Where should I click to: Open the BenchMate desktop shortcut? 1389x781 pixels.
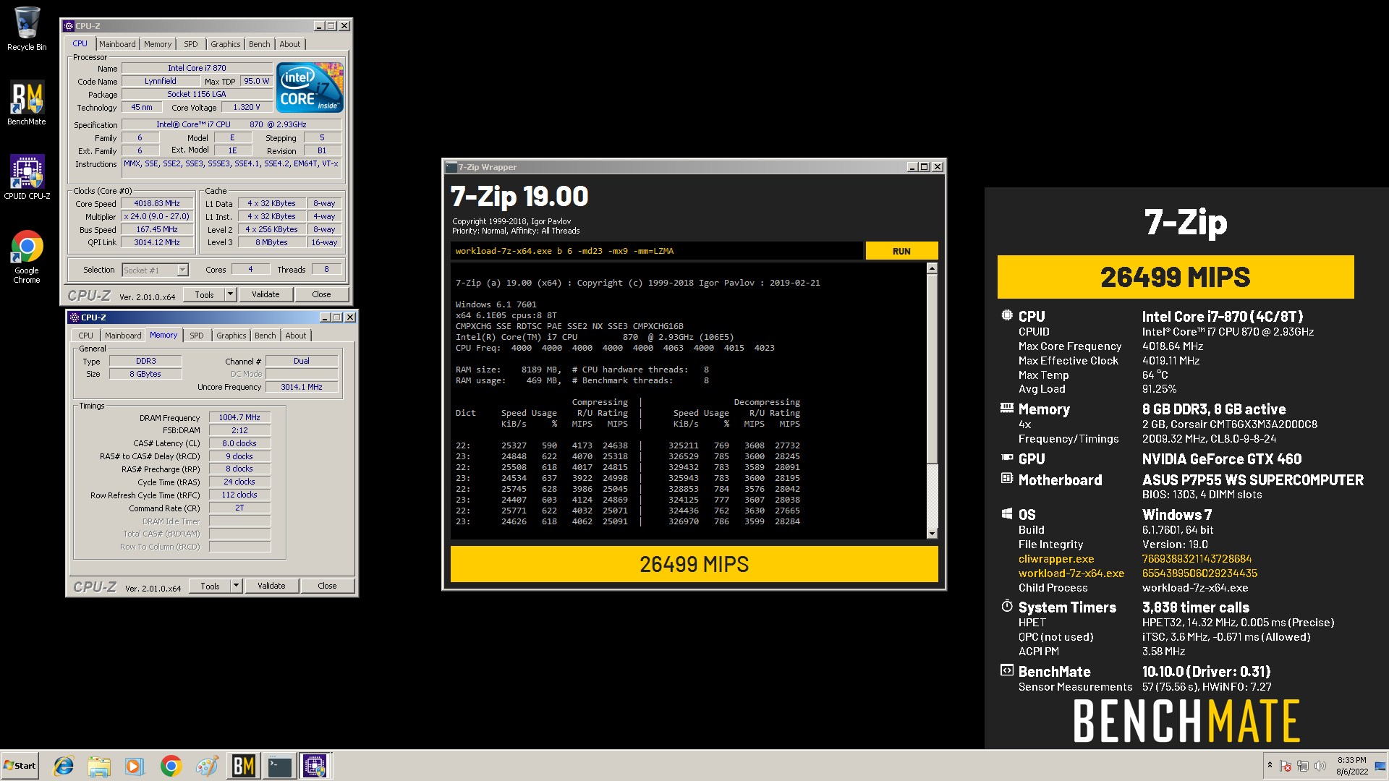pos(27,103)
